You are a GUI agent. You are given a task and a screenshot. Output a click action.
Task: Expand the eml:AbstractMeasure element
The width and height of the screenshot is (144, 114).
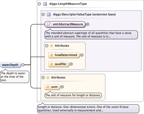click(88, 24)
